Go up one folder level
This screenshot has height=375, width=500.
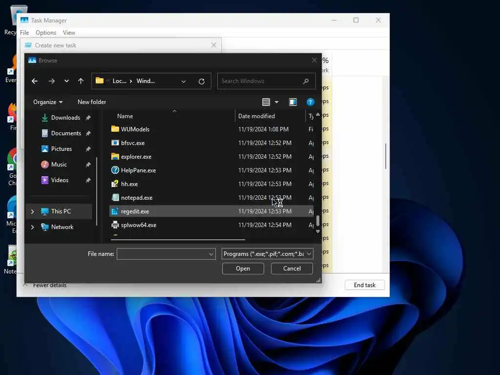[81, 82]
